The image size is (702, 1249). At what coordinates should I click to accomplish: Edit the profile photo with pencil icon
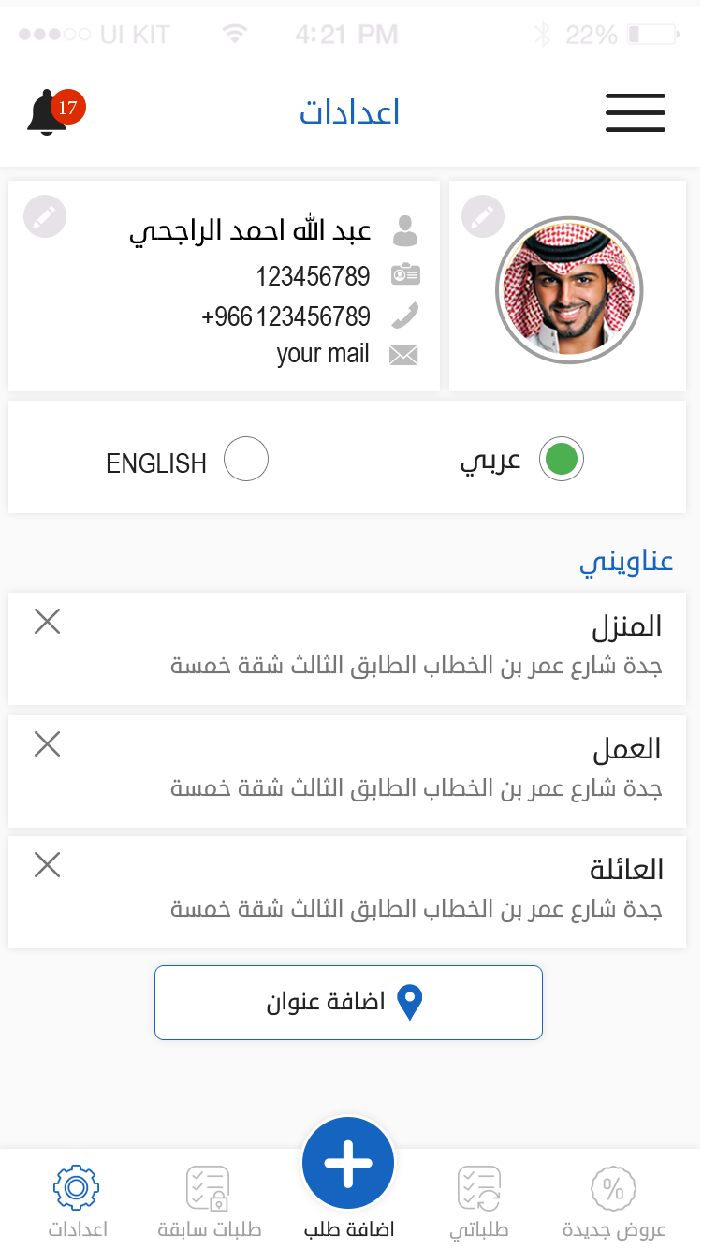(x=483, y=217)
